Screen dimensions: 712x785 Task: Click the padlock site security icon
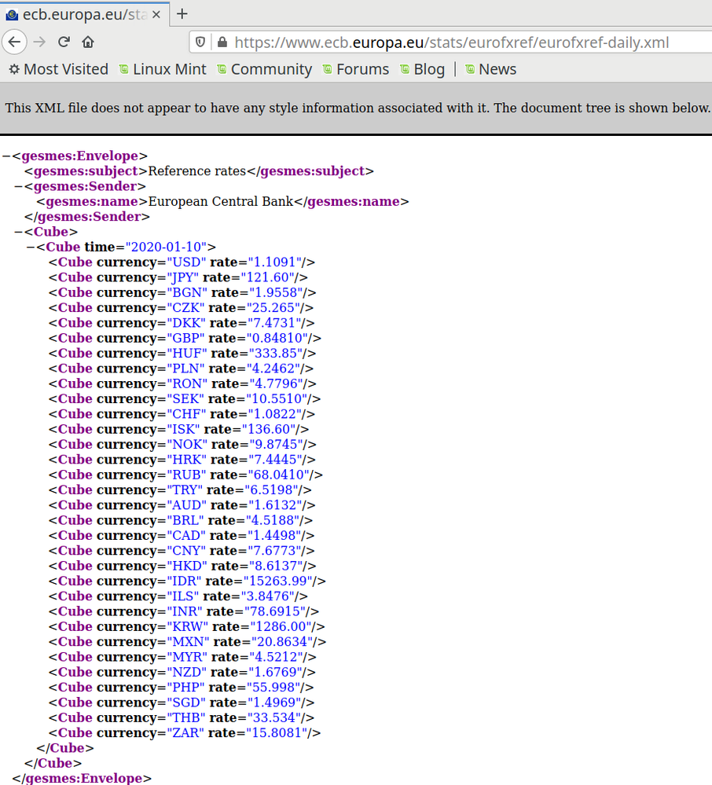222,42
